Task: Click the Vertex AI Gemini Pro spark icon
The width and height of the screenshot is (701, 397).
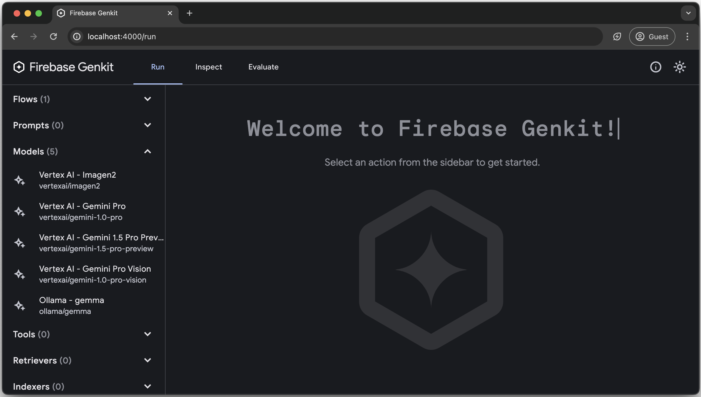Action: [19, 211]
